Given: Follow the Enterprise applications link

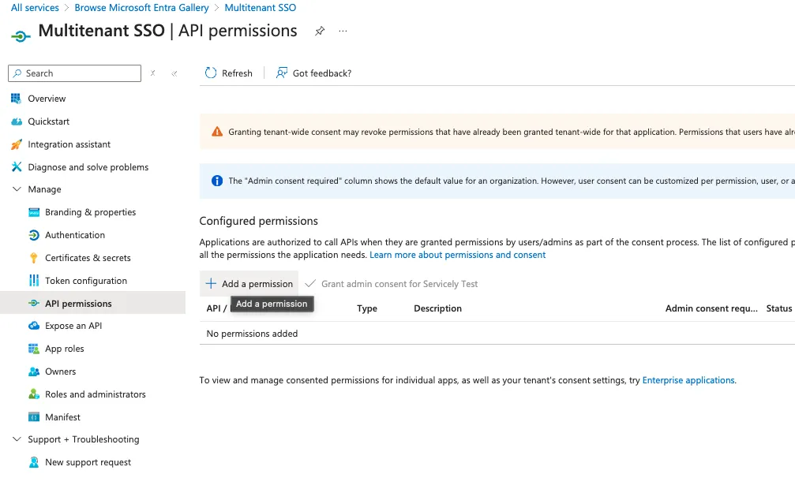Looking at the screenshot, I should coord(688,380).
